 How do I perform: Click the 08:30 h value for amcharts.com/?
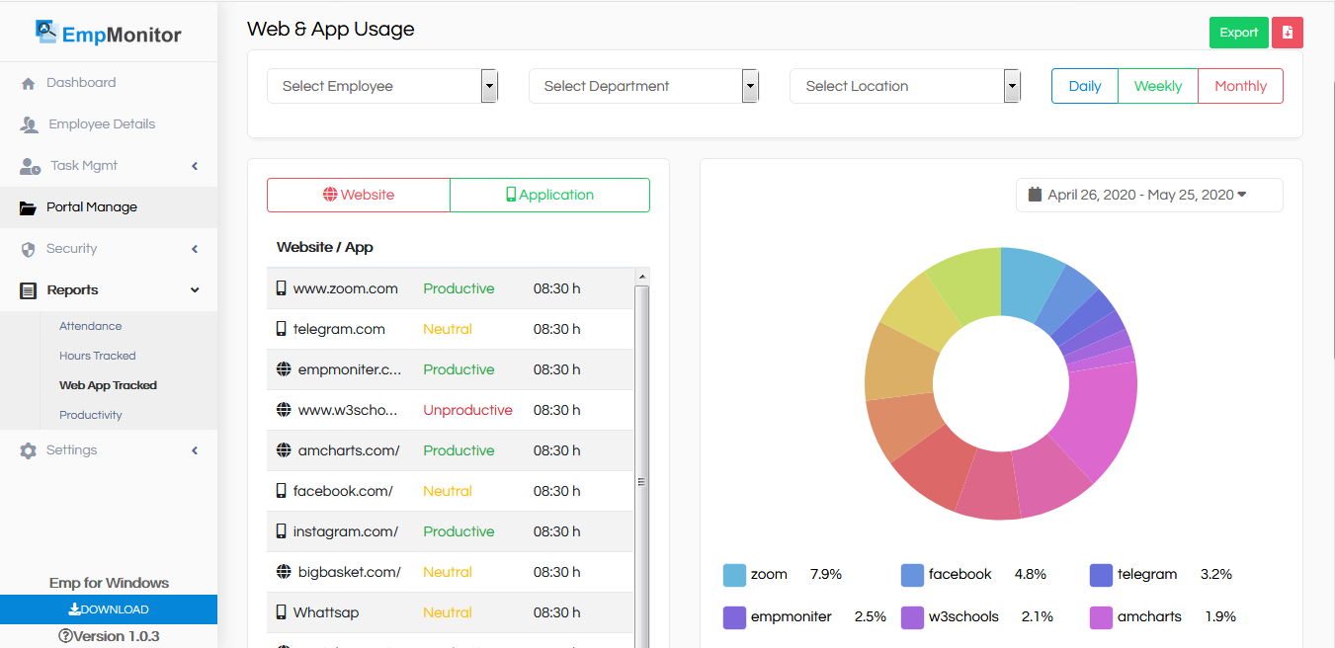tap(557, 450)
